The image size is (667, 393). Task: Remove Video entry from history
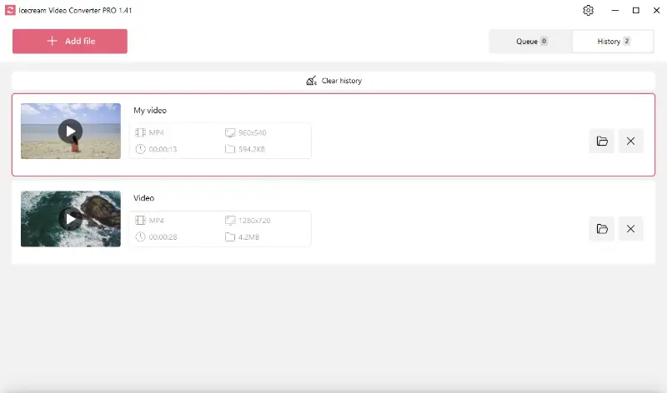(x=630, y=229)
